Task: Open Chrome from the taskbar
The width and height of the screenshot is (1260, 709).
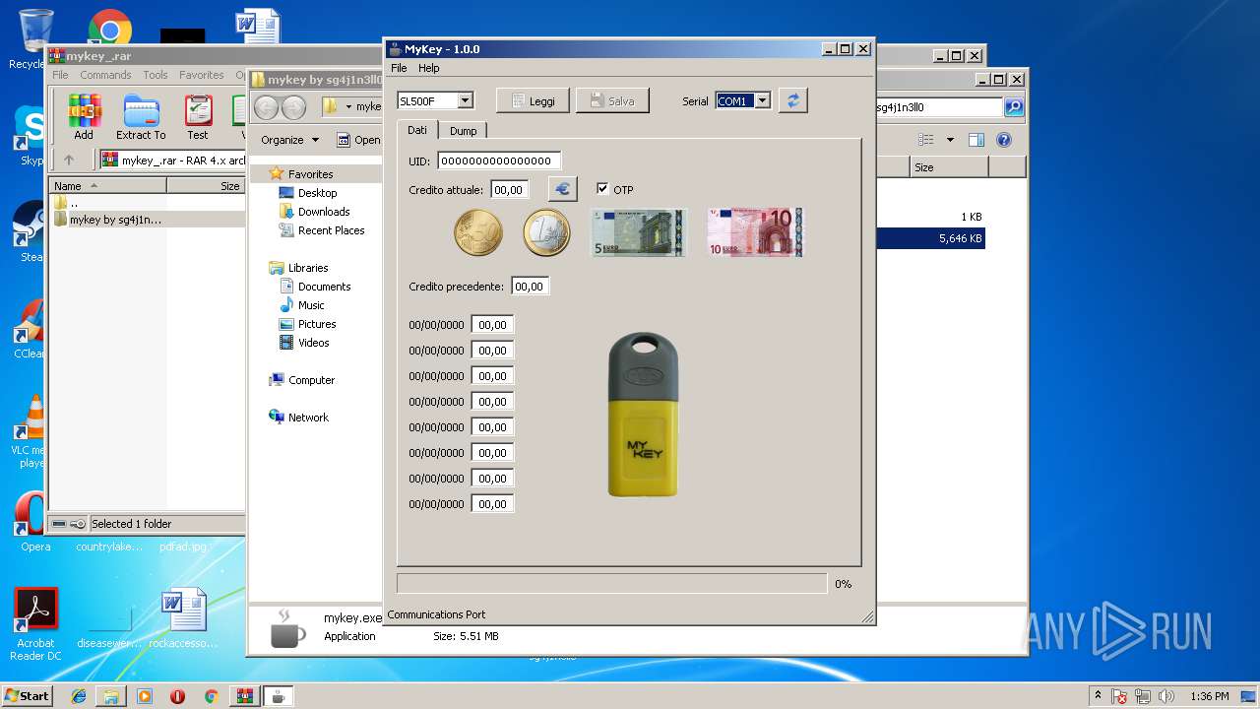Action: (x=211, y=696)
